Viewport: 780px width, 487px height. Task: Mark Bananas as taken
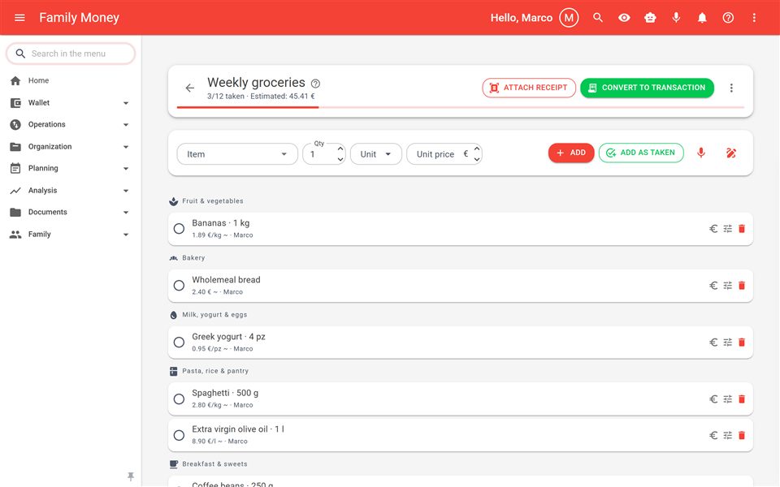(x=179, y=229)
